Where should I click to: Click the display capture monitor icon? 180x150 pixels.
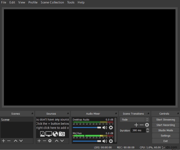[49, 134]
